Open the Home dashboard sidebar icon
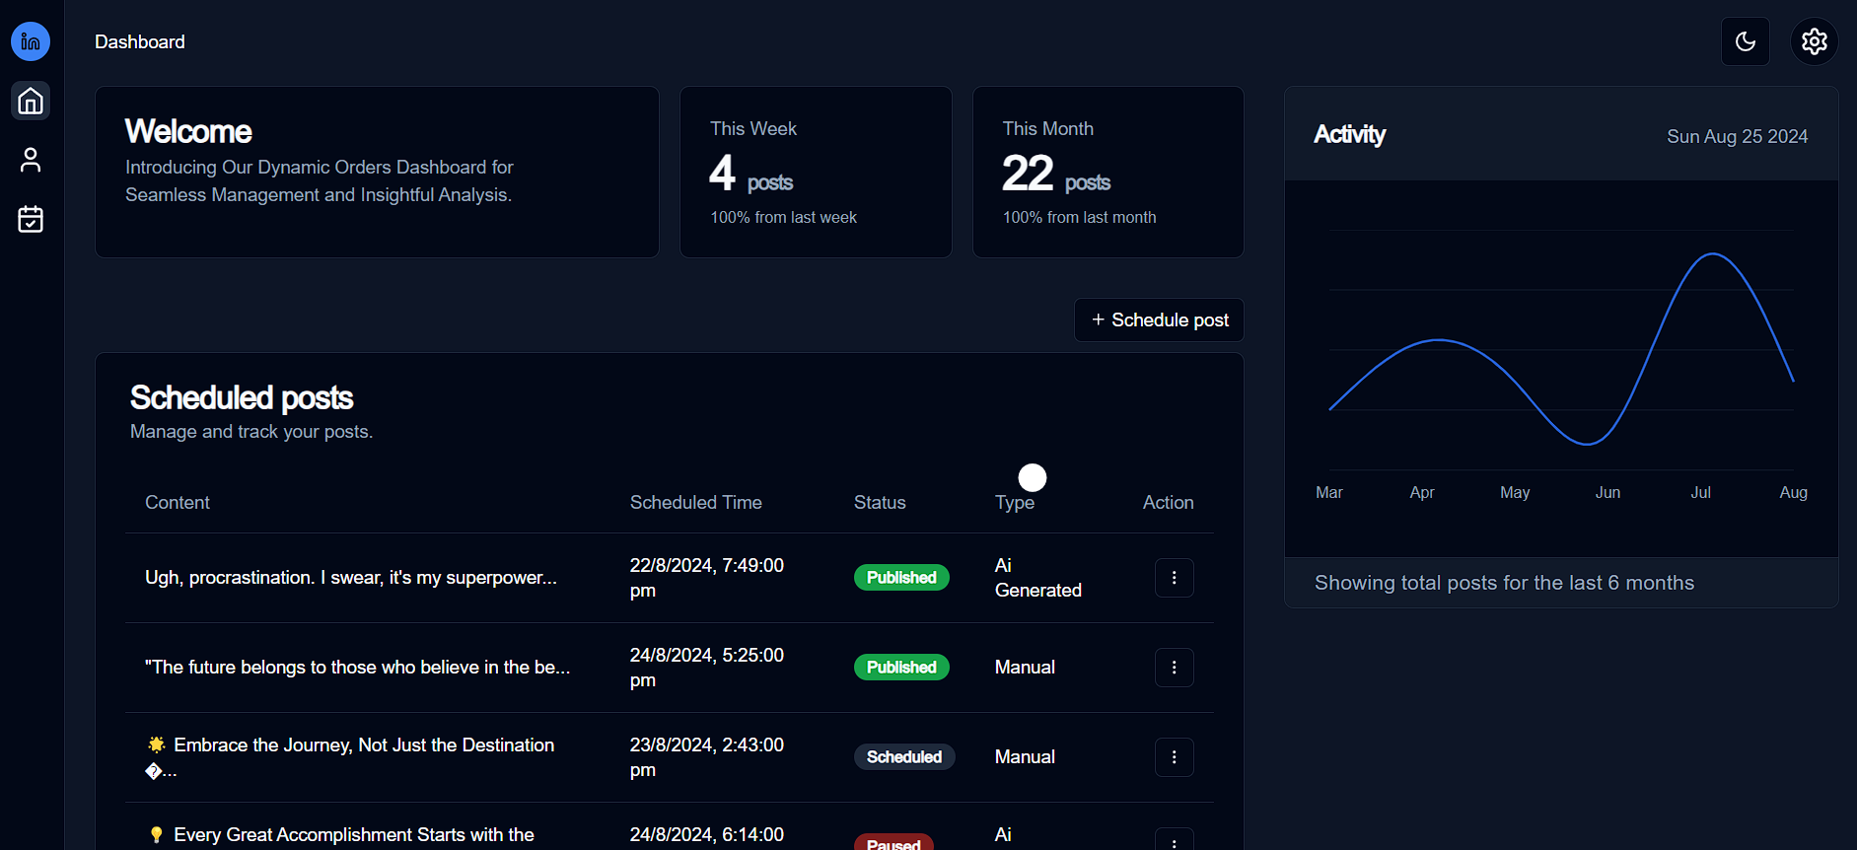1857x850 pixels. click(31, 101)
